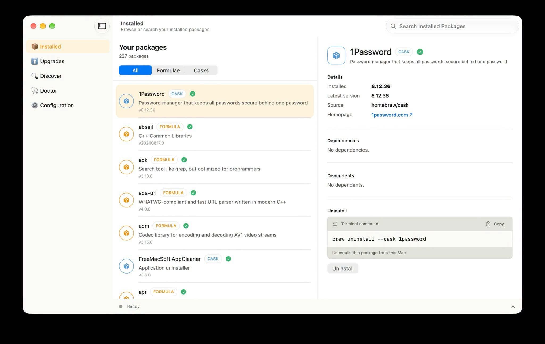Viewport: 545px width, 344px height.
Task: Click the 227 packages count text
Action: (134, 56)
